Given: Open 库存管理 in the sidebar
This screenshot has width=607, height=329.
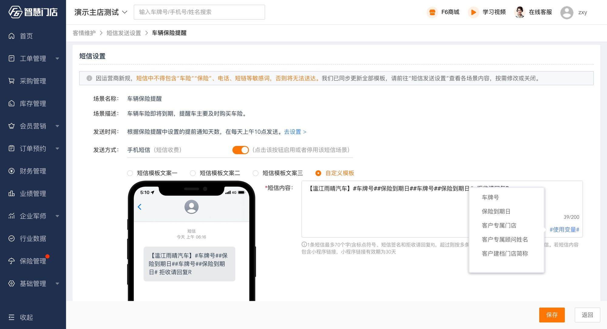Looking at the screenshot, I should click(33, 103).
